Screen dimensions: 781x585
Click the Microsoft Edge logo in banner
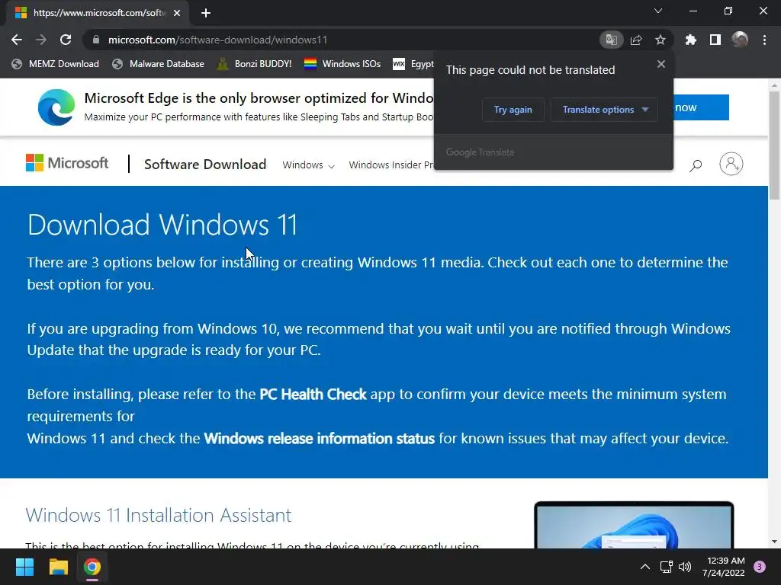[x=56, y=107]
